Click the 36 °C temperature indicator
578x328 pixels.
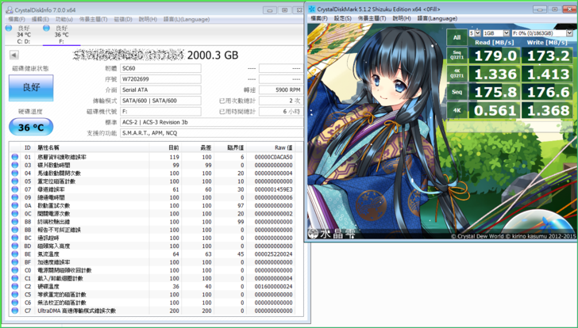tap(30, 127)
